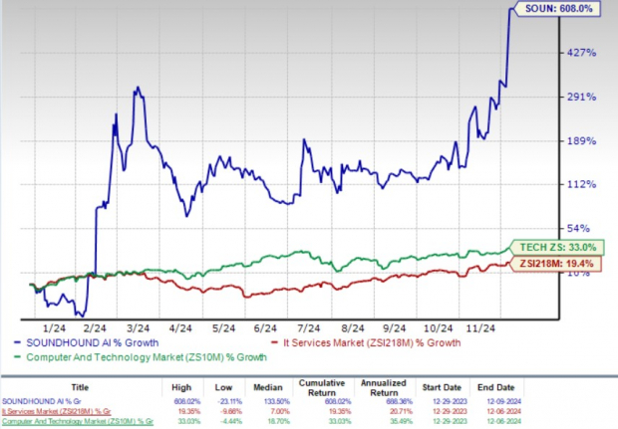
Task: Click the 9/24 x-axis date label
Action: (394, 328)
